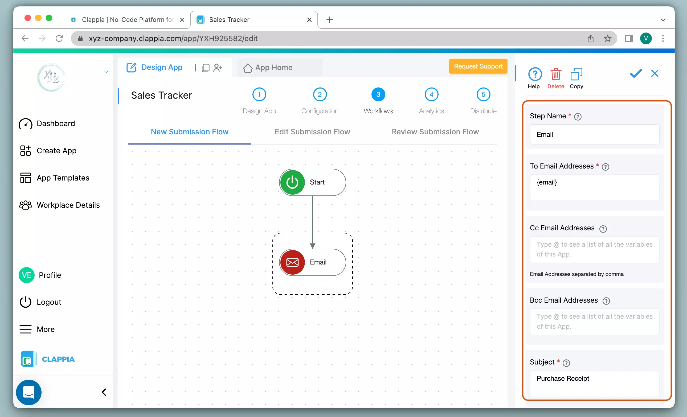Screen dimensions: 687x417
Task: Click the Email step node icon
Action: (x=292, y=262)
